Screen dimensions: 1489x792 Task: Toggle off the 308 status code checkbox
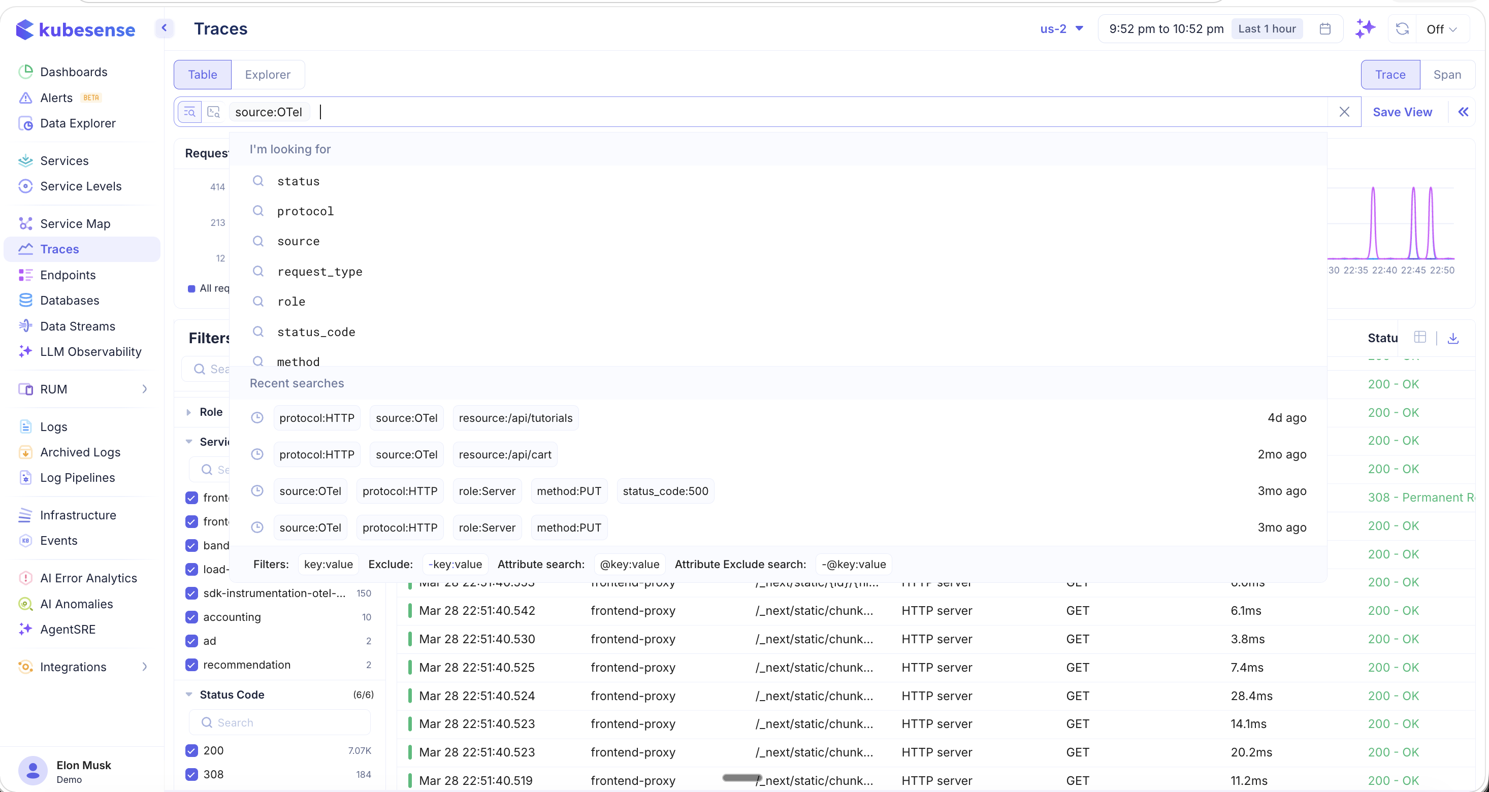point(191,774)
